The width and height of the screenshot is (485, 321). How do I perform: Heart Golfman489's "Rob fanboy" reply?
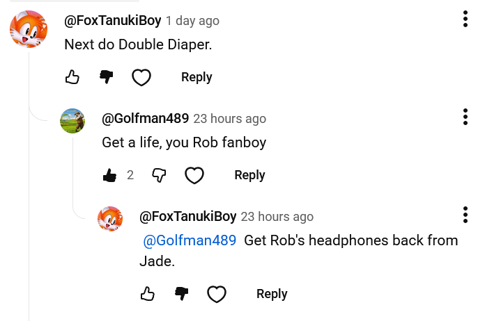pos(194,176)
